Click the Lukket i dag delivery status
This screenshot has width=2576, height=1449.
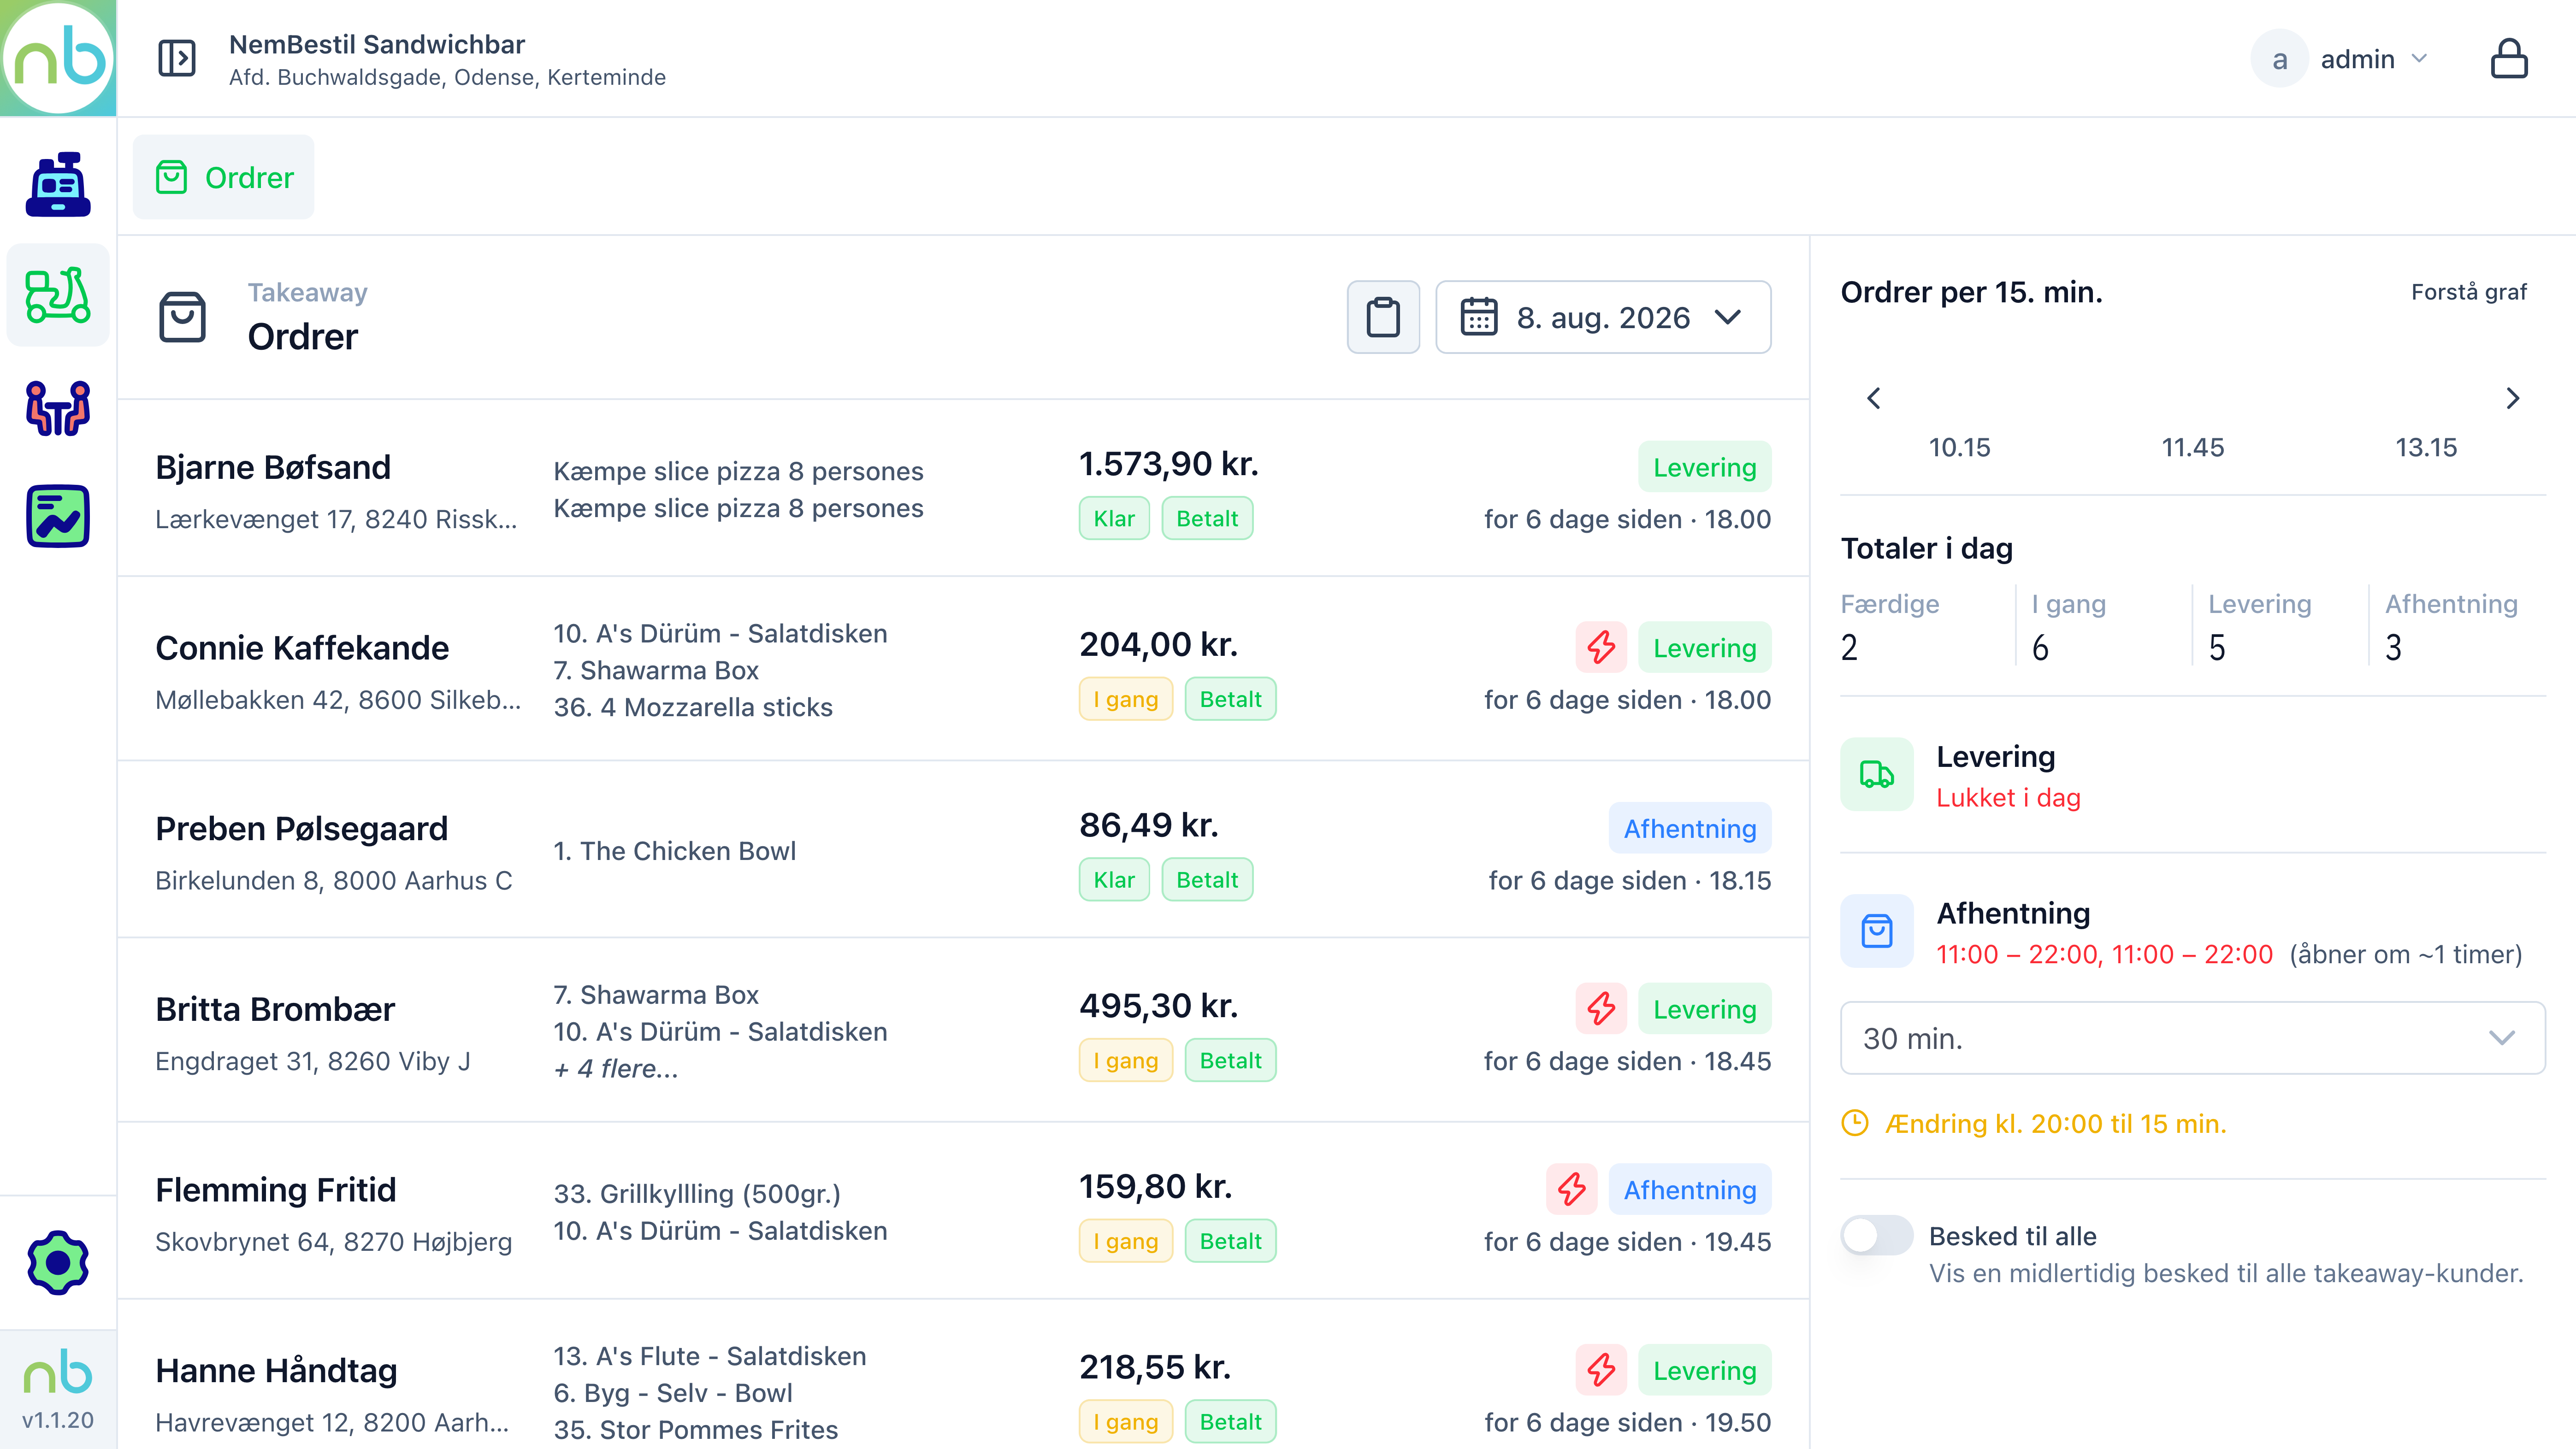pos(2008,797)
